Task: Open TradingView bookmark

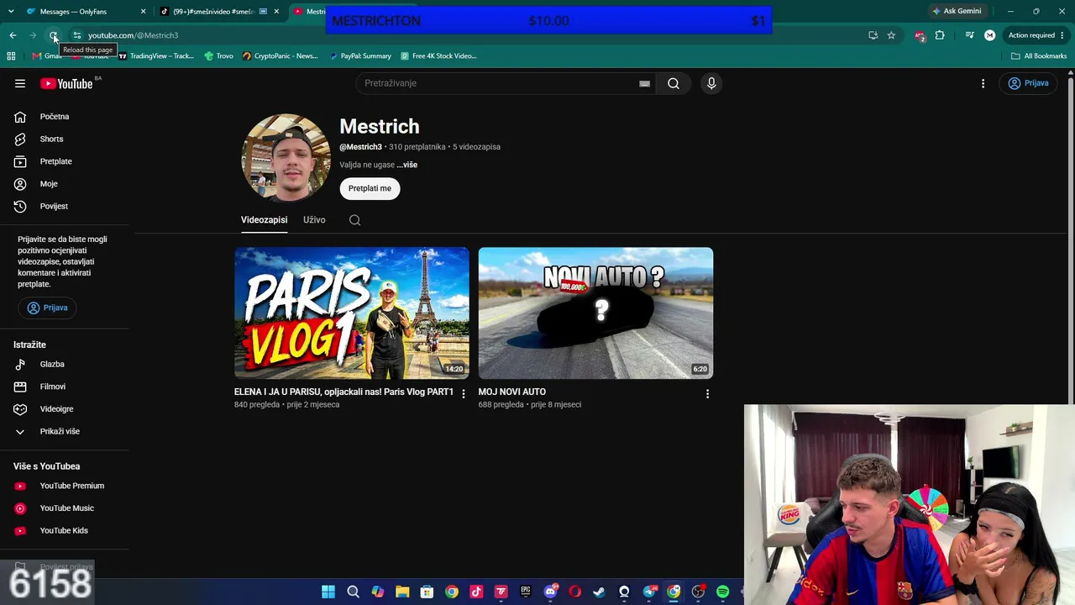Action: click(156, 56)
